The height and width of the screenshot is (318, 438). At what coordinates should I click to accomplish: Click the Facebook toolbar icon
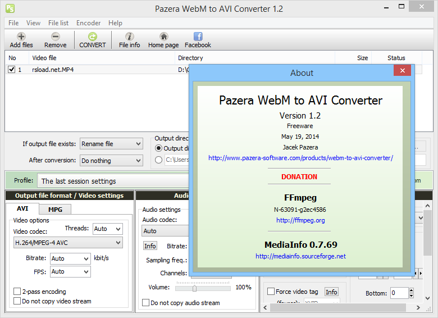(198, 37)
